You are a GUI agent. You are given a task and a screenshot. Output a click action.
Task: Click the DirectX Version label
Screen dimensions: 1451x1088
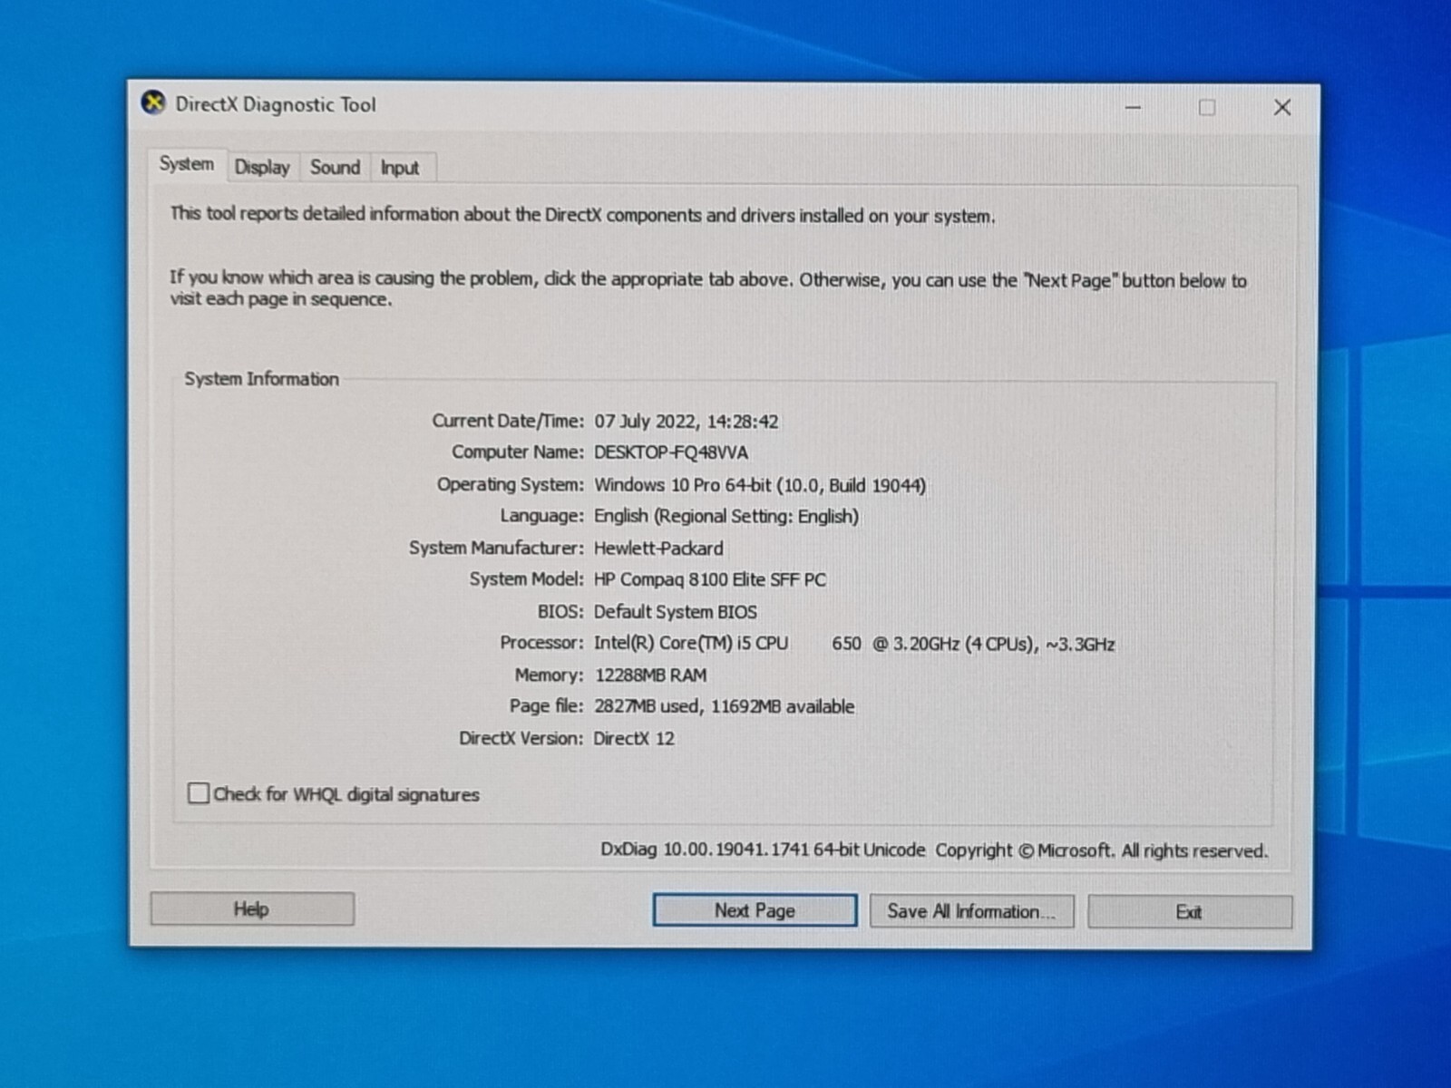pyautogui.click(x=521, y=738)
